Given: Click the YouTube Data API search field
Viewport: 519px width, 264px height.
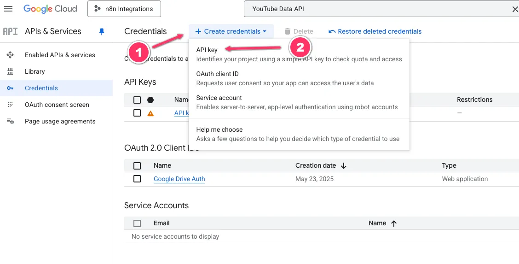Looking at the screenshot, I should tap(377, 9).
